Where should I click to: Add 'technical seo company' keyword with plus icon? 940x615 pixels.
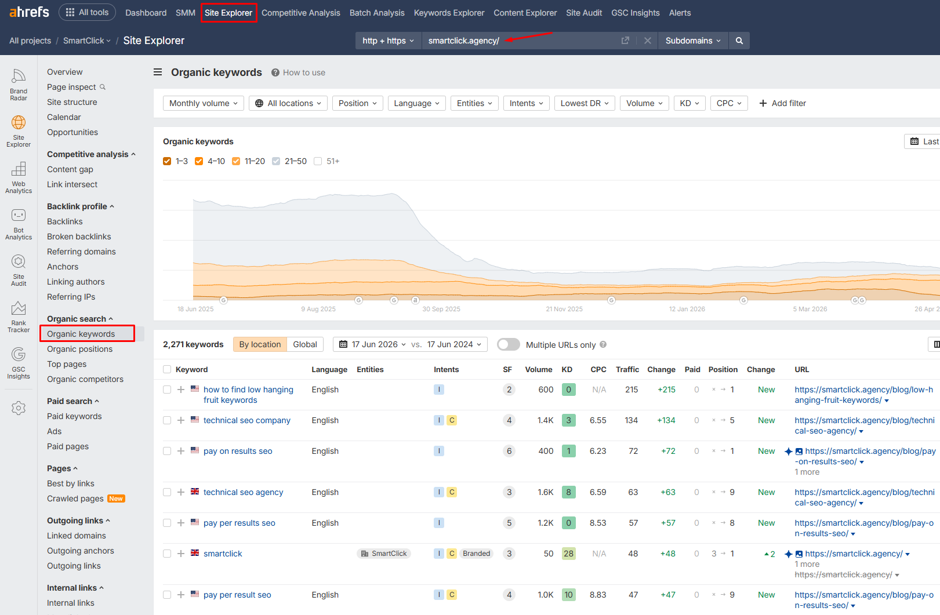[x=181, y=420]
